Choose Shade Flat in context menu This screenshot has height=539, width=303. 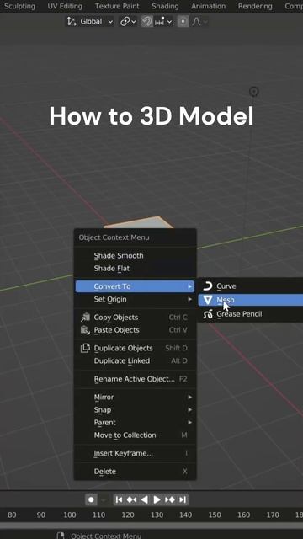(135, 268)
